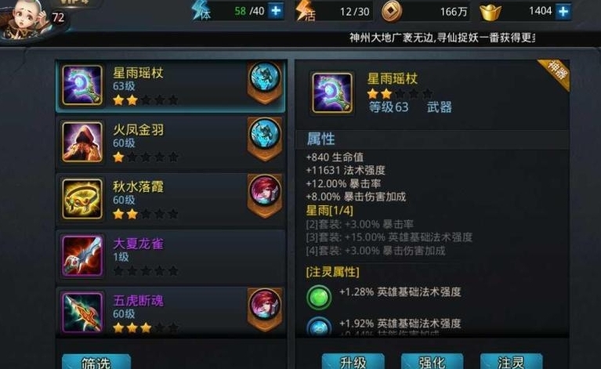
Task: Click the large 星雨瑶杖 icon in detail panel
Action: pyautogui.click(x=332, y=92)
